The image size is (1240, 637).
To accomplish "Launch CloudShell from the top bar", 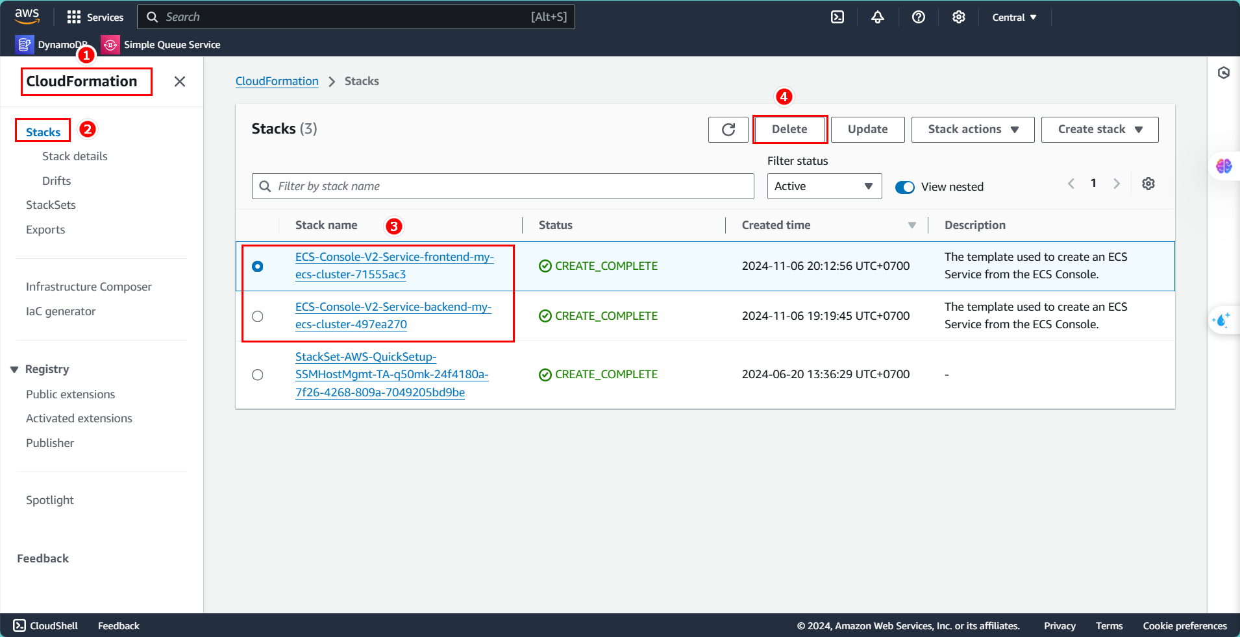I will pyautogui.click(x=837, y=17).
